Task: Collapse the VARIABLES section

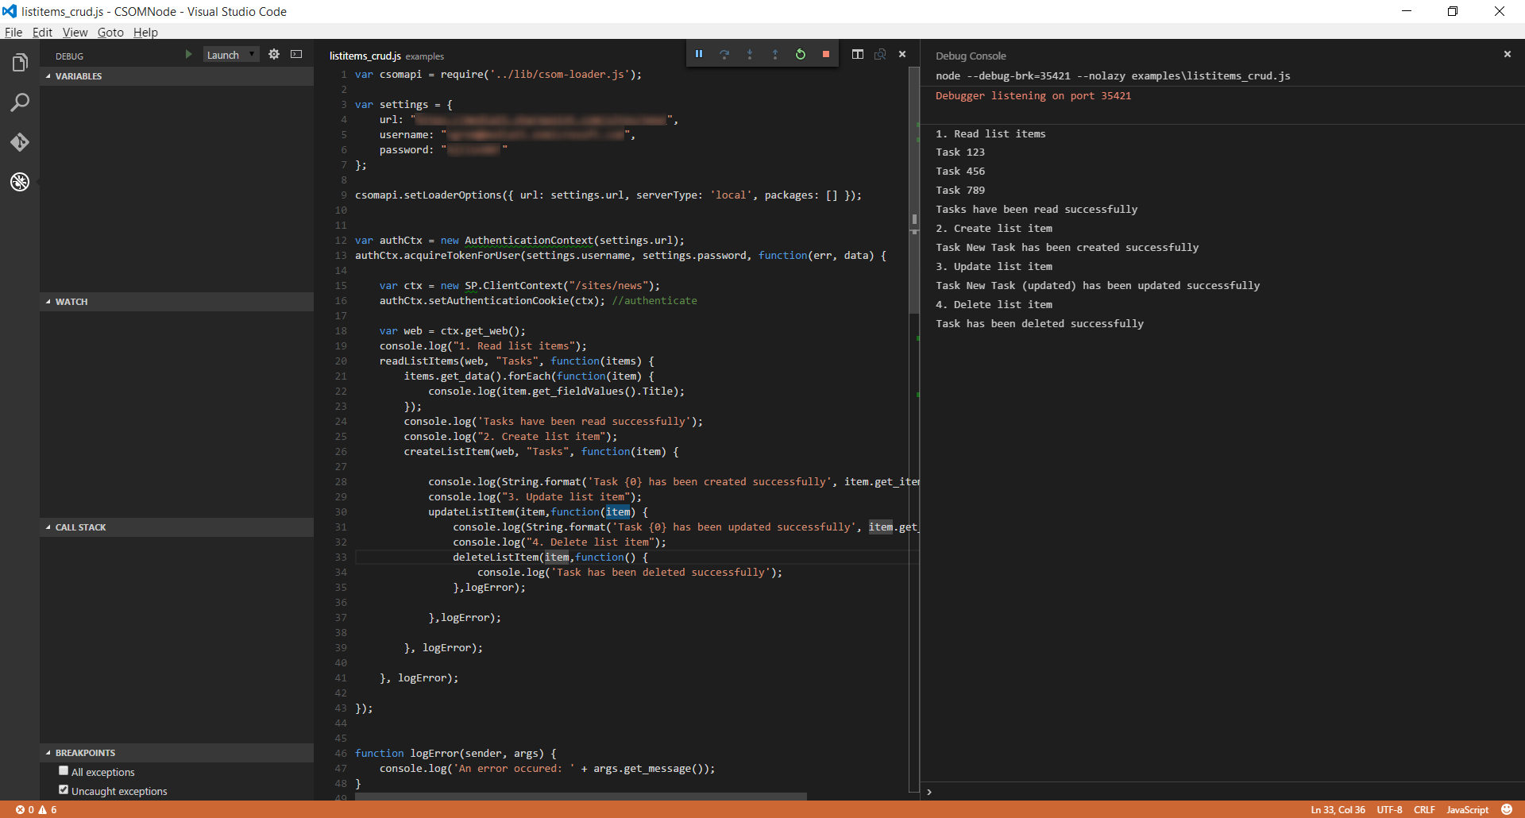Action: pos(79,76)
